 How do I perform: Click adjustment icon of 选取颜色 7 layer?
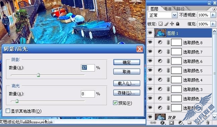[160, 51]
